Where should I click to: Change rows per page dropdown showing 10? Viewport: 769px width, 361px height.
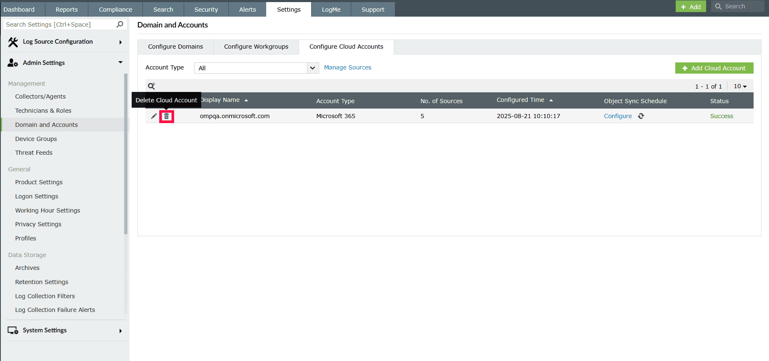point(740,86)
